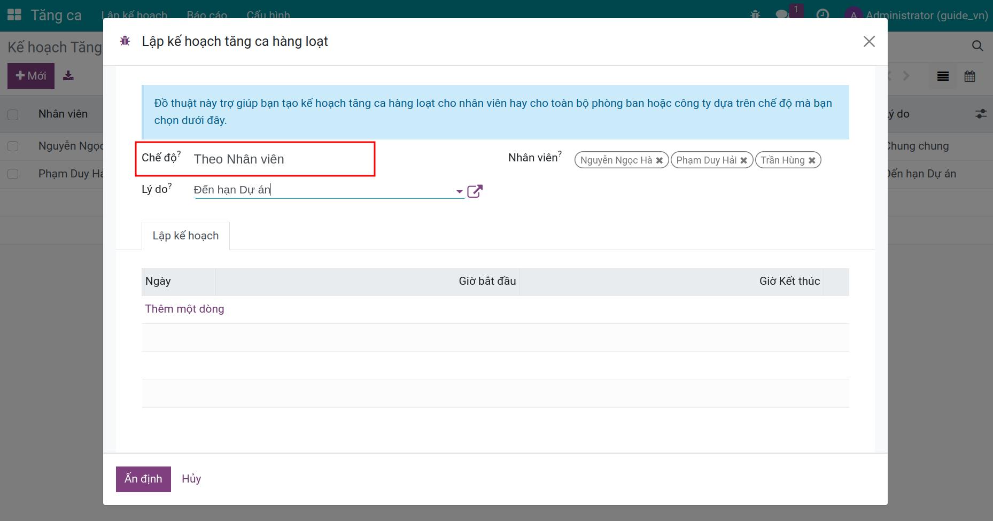Open the Chế độ mode selector
Viewport: 993px width, 521px height.
tap(281, 159)
